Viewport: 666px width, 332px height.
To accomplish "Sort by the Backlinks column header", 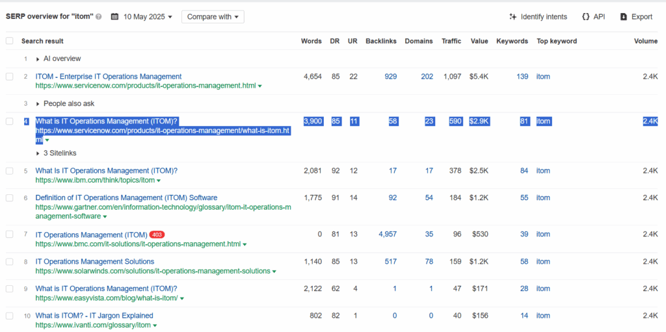I will click(x=381, y=41).
